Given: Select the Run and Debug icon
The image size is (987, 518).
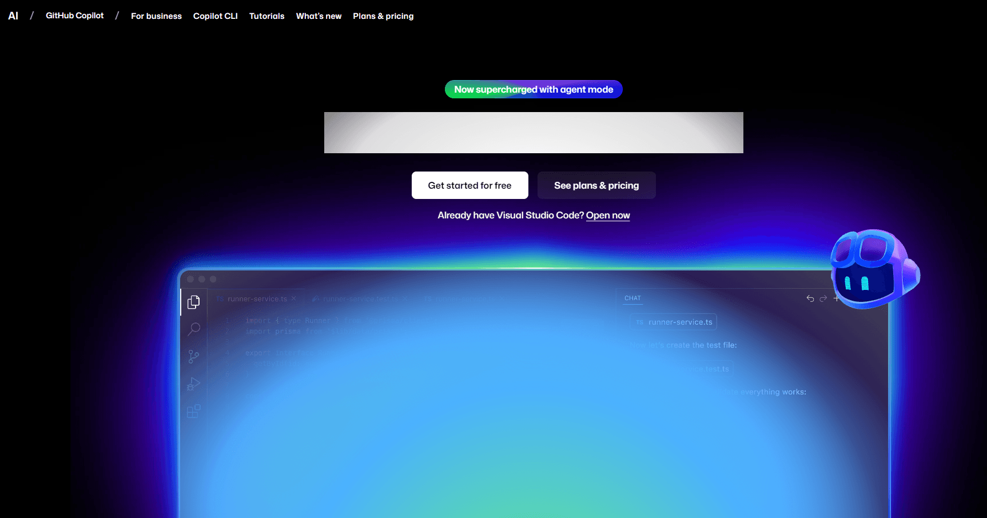Looking at the screenshot, I should click(x=194, y=384).
